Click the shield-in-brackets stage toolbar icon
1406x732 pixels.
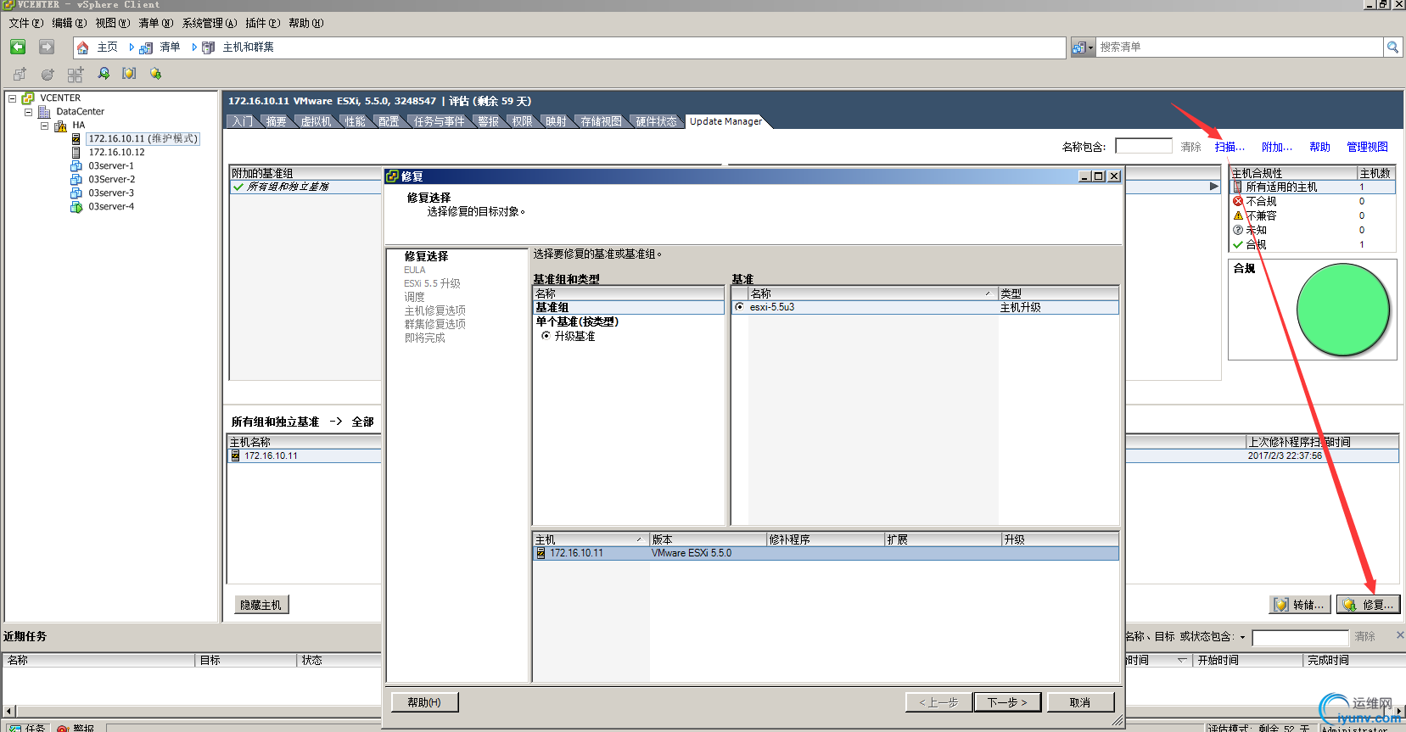pyautogui.click(x=129, y=74)
